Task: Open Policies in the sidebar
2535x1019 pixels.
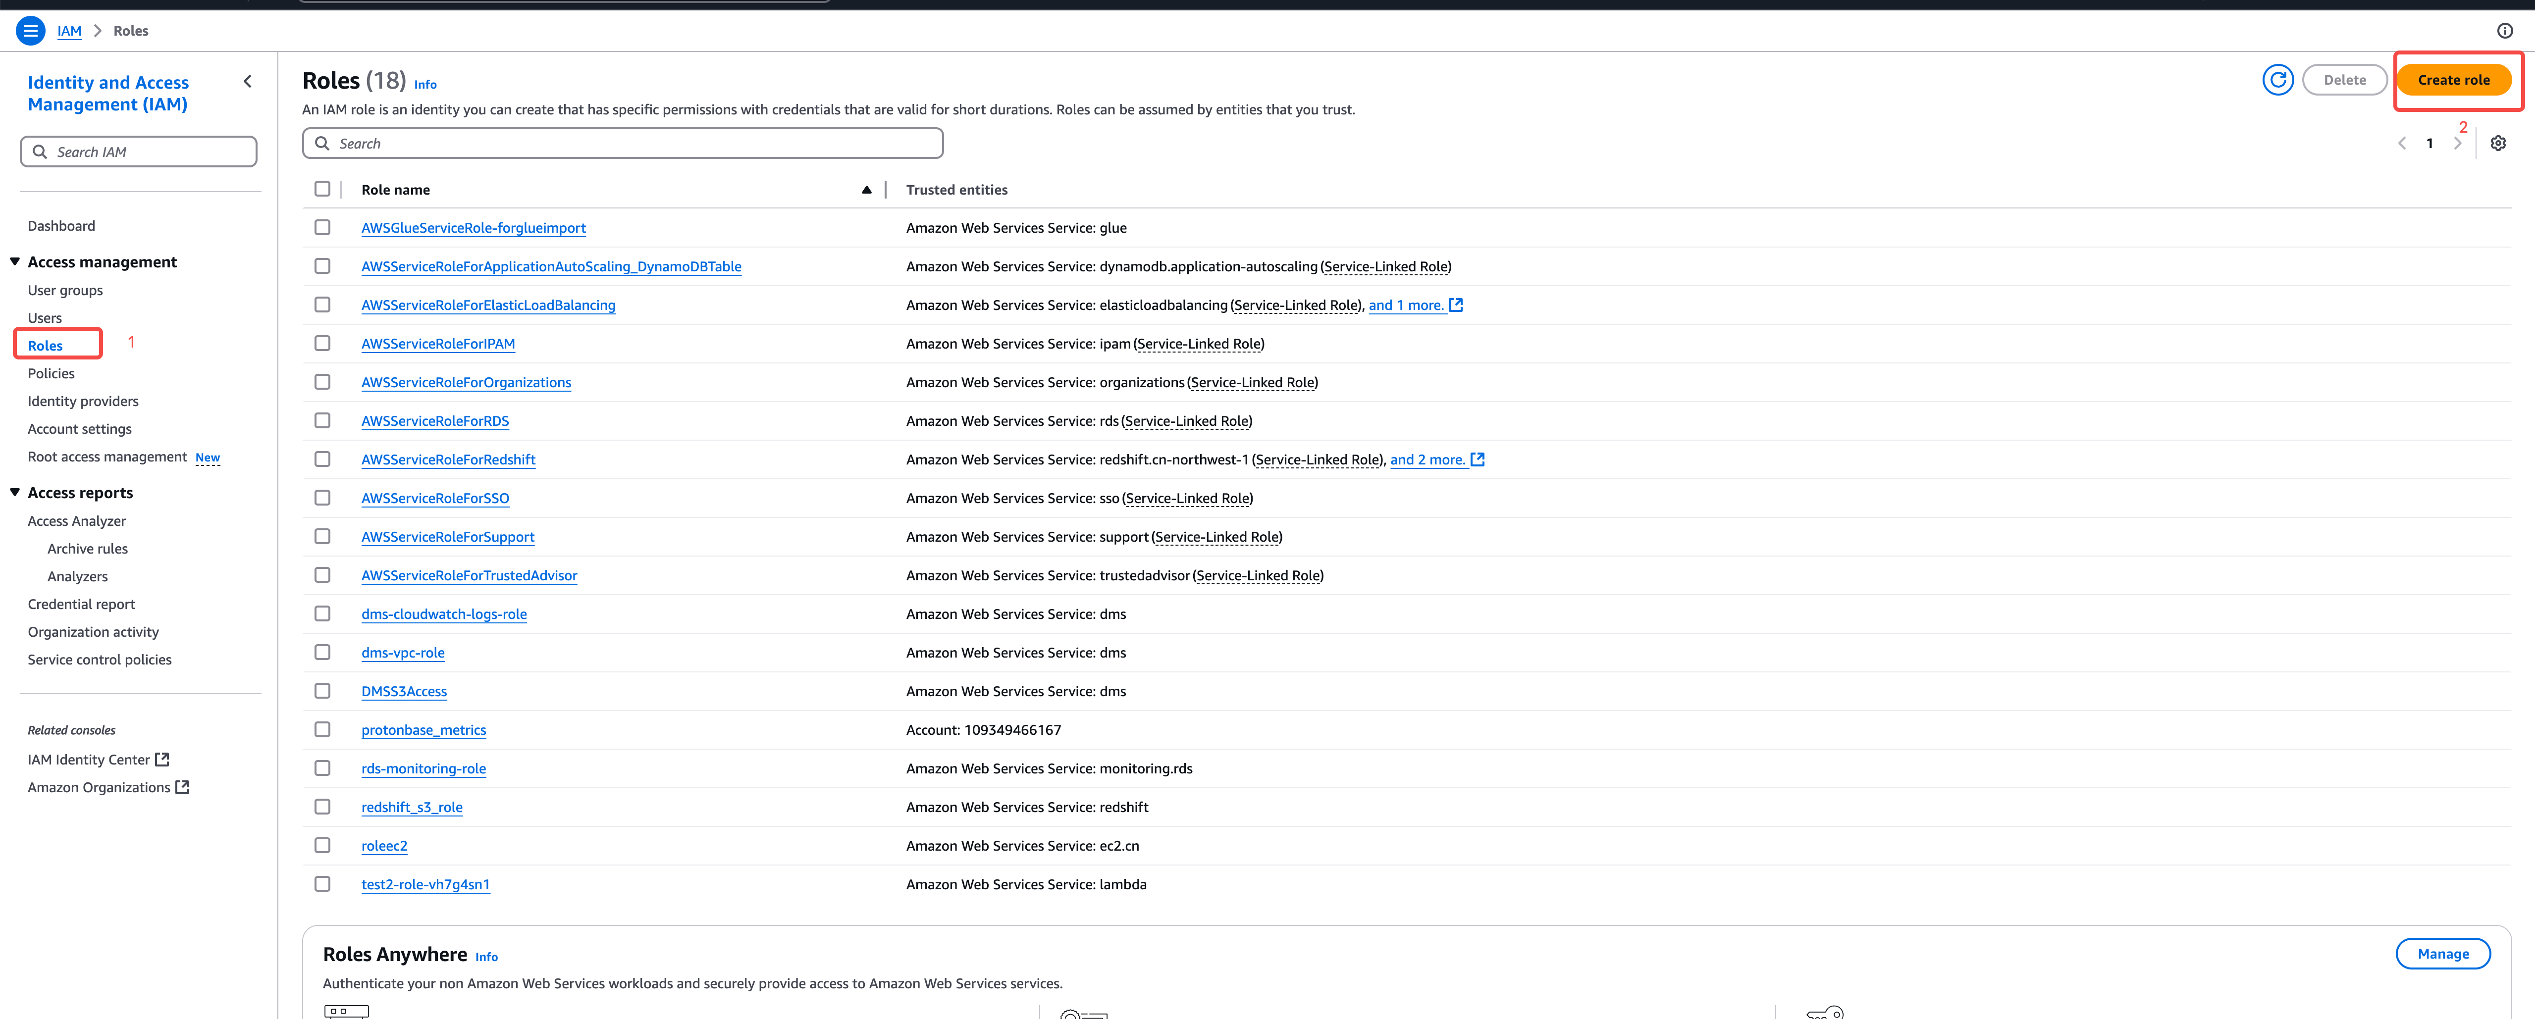Action: pyautogui.click(x=51, y=373)
